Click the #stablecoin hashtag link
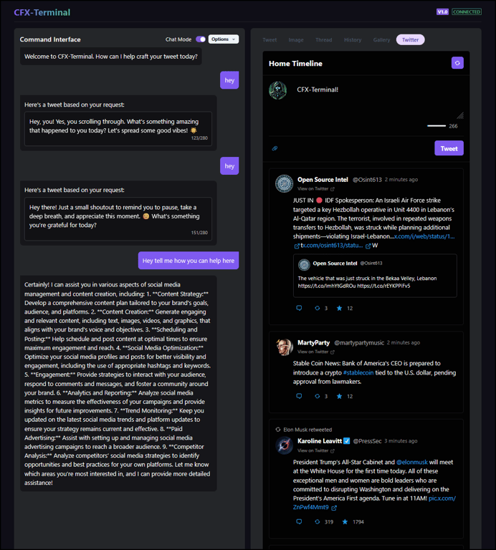 click(358, 372)
